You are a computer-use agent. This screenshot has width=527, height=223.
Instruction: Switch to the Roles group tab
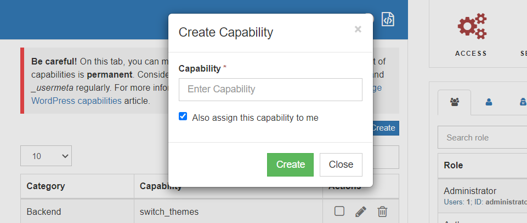(454, 102)
